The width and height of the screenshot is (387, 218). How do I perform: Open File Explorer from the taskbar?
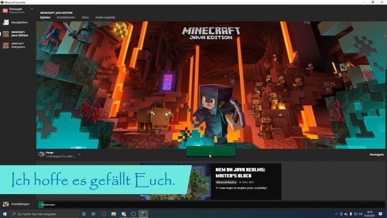click(114, 214)
